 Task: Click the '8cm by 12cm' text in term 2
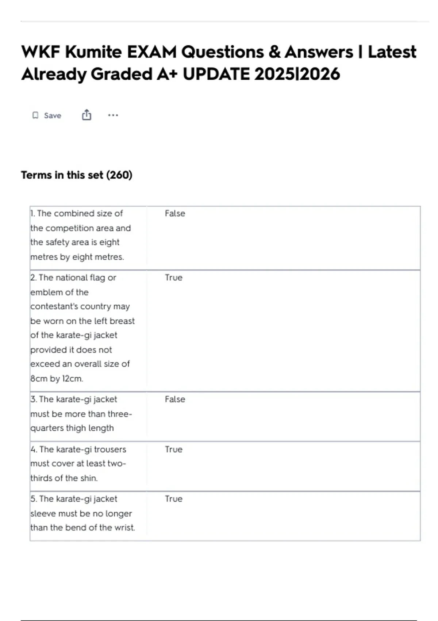57,378
